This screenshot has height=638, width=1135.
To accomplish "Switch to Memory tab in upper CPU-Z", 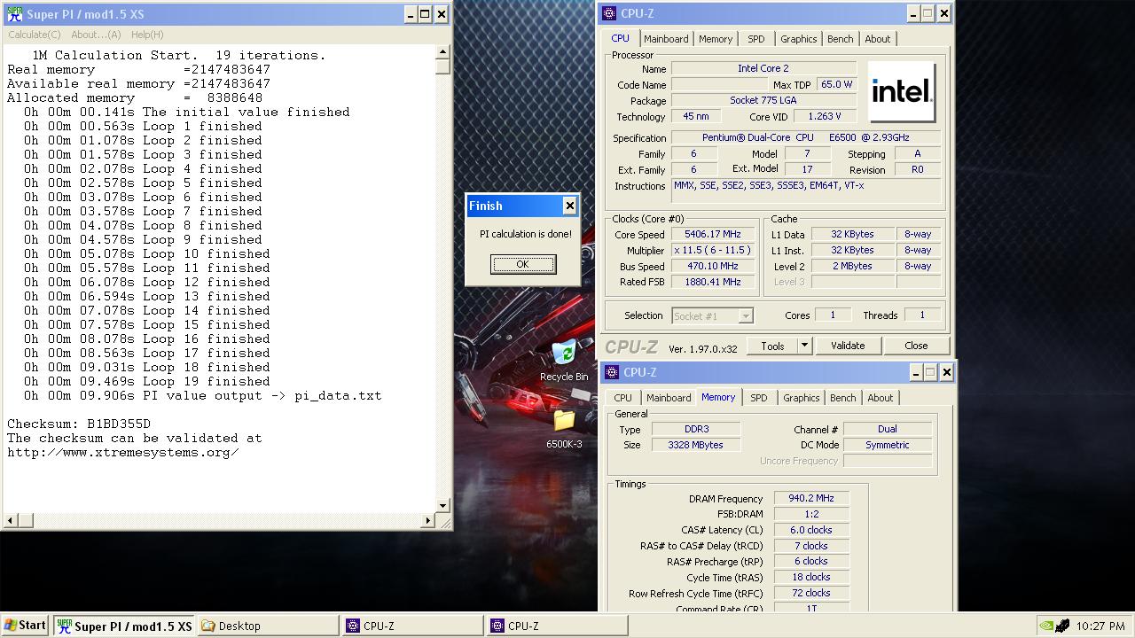I will (716, 39).
